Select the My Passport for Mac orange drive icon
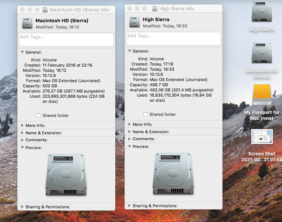The width and height of the screenshot is (282, 222). click(x=262, y=95)
